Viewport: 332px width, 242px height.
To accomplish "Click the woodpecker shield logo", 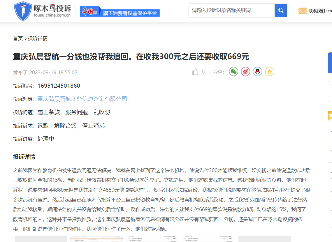I will 23,11.
